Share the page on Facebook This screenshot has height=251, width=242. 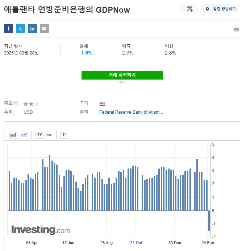point(8,29)
